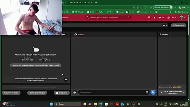The height and width of the screenshot is (107, 190).
Task: Send the public message with blue arrow
Action: (153, 92)
